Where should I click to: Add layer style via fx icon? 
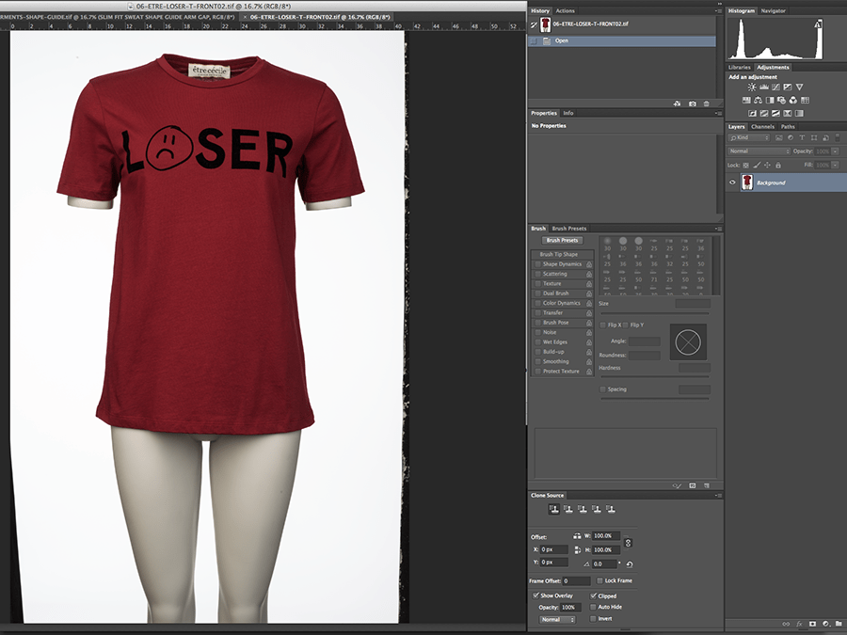799,623
